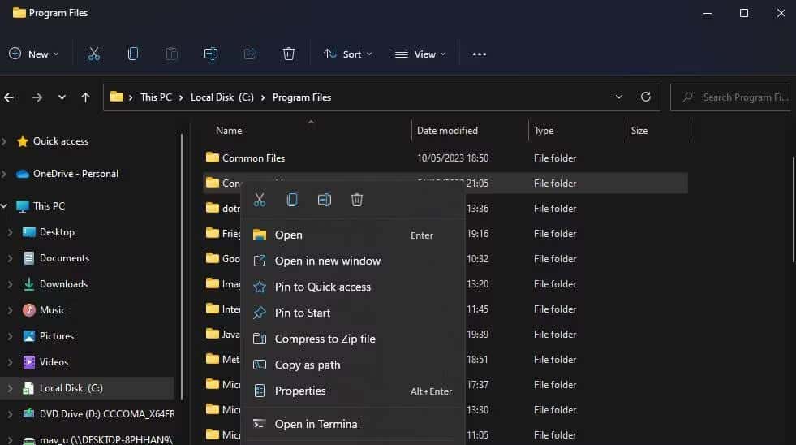Expand the Quick access tree node
Viewport: 796px width, 445px height.
(x=4, y=141)
